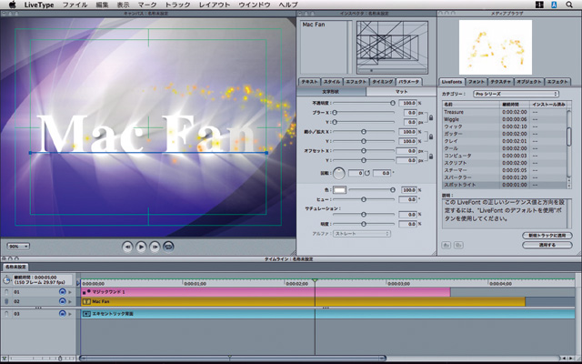Image resolution: width=582 pixels, height=364 pixels.
Task: Toggle track 02 blue visibility button
Action: point(63,301)
